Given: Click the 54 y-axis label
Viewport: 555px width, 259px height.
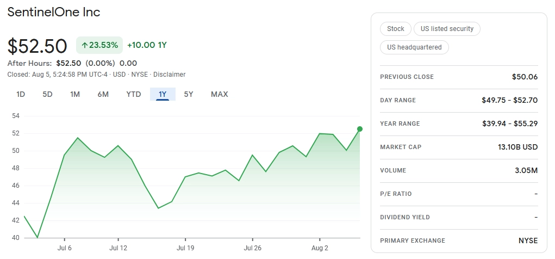Looking at the screenshot, I should (16, 116).
